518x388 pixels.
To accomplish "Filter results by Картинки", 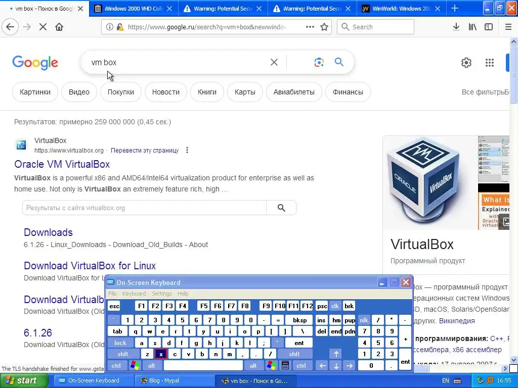I will (35, 92).
